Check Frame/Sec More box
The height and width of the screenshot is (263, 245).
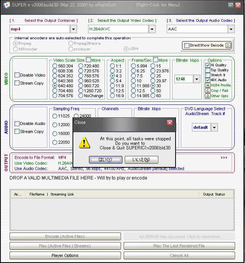coord(155,59)
